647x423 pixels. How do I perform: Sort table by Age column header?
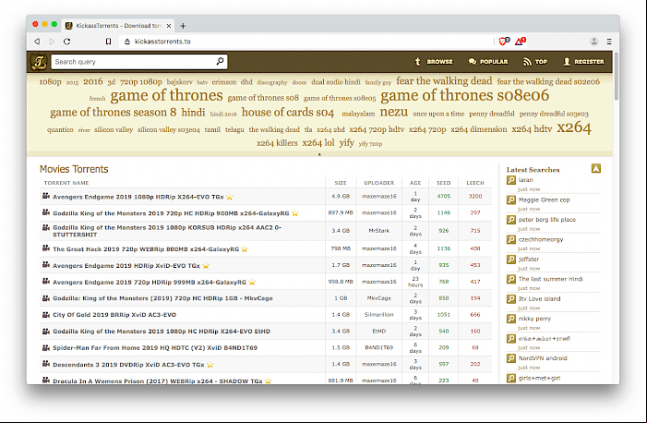tap(415, 183)
